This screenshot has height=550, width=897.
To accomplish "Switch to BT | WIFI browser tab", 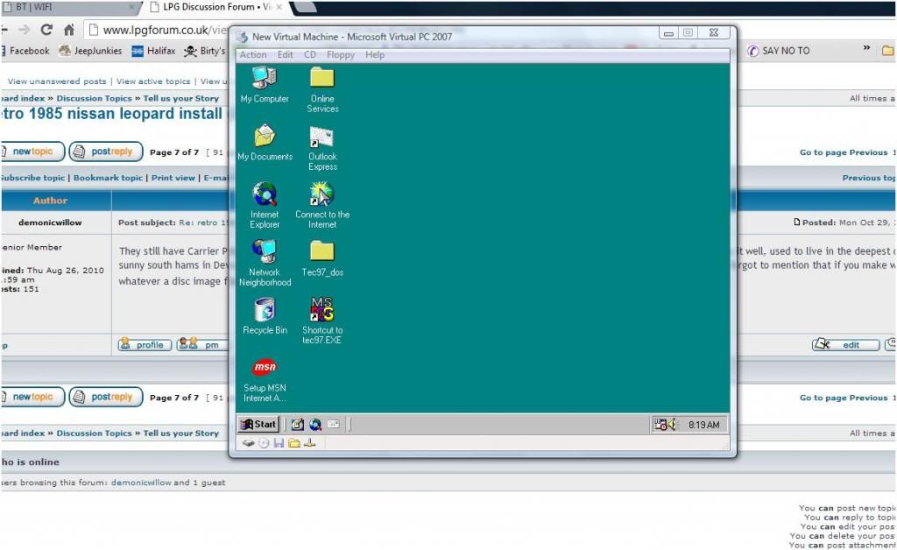I will 68,7.
